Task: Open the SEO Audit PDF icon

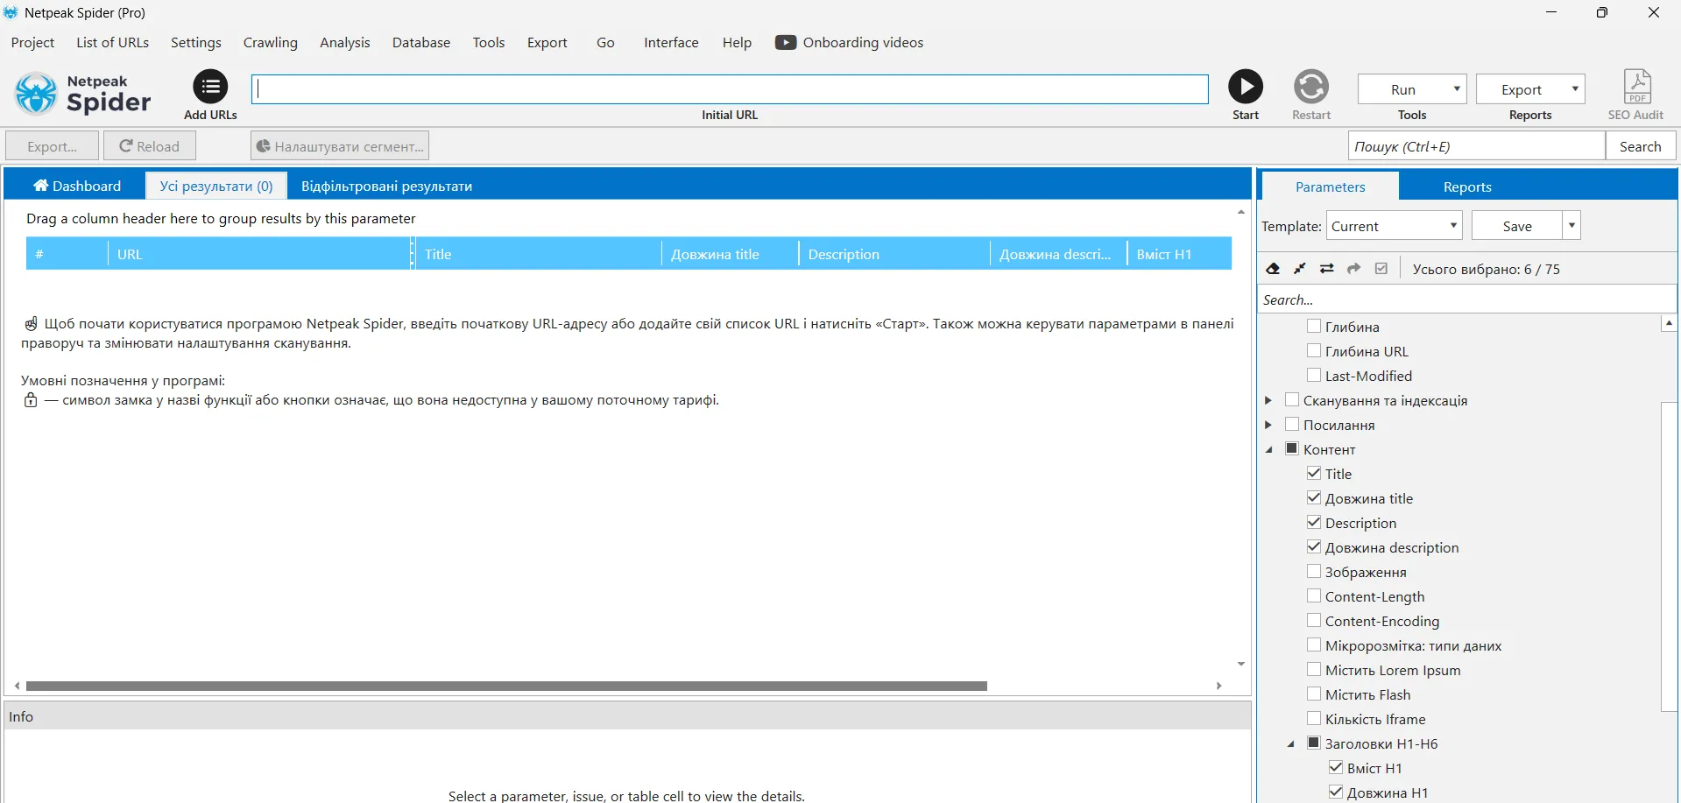Action: (1636, 87)
